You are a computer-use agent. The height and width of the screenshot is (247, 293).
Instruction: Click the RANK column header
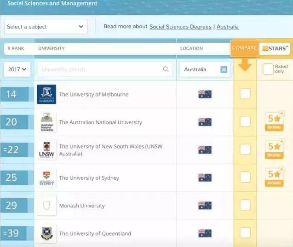(16, 48)
